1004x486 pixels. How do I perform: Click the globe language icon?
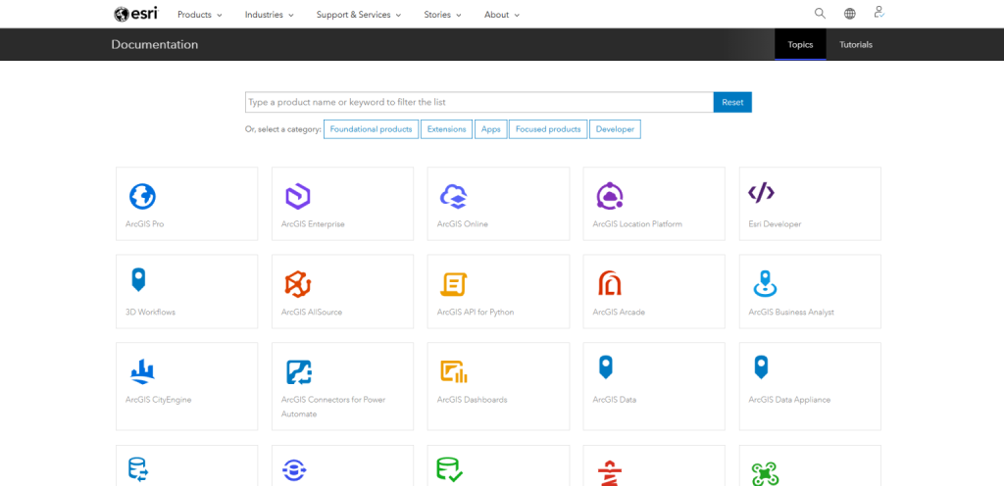[850, 14]
